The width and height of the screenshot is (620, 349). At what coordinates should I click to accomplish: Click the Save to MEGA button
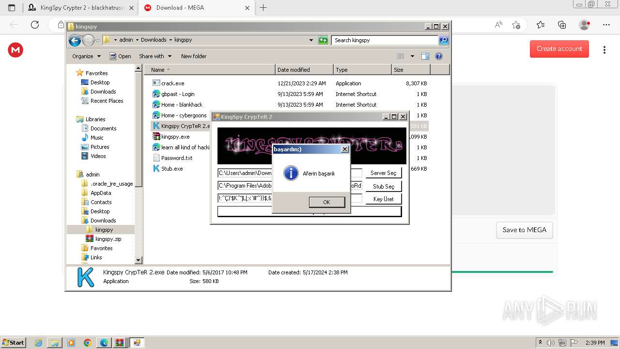click(x=525, y=230)
